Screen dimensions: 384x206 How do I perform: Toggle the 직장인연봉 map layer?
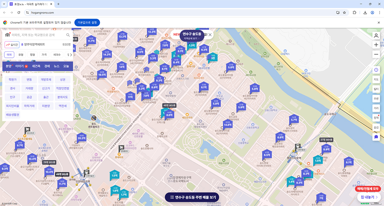coord(63,88)
